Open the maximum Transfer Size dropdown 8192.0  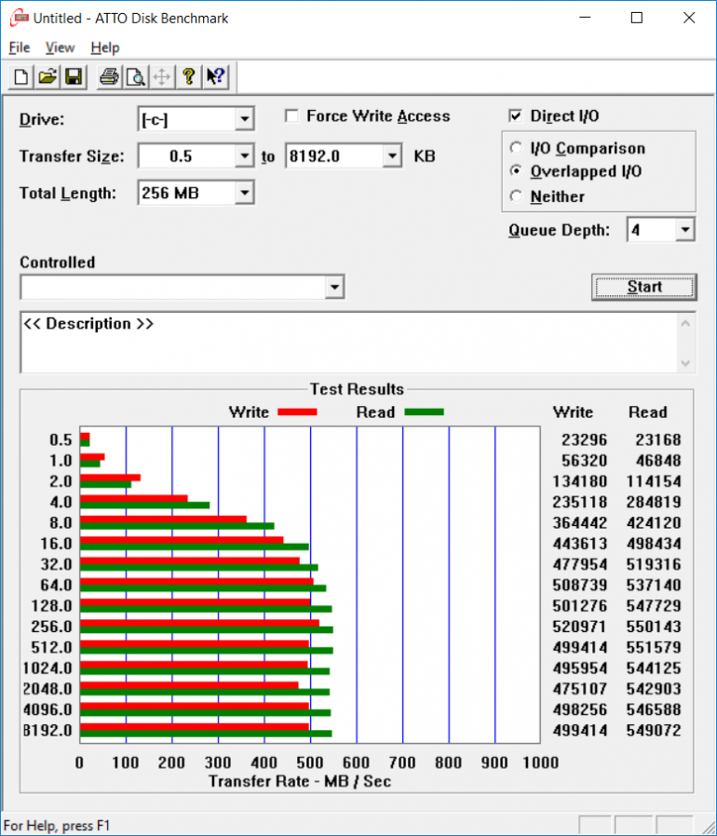click(x=392, y=156)
